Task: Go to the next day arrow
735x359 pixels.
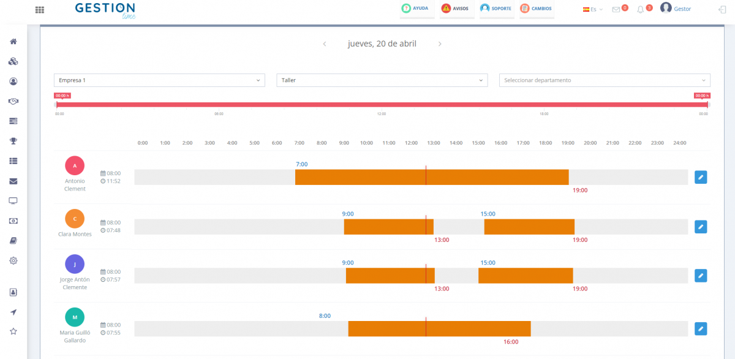Action: (x=440, y=44)
